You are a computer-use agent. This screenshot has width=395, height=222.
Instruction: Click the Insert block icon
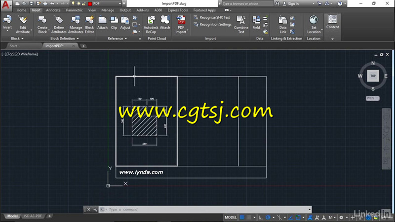7,23
